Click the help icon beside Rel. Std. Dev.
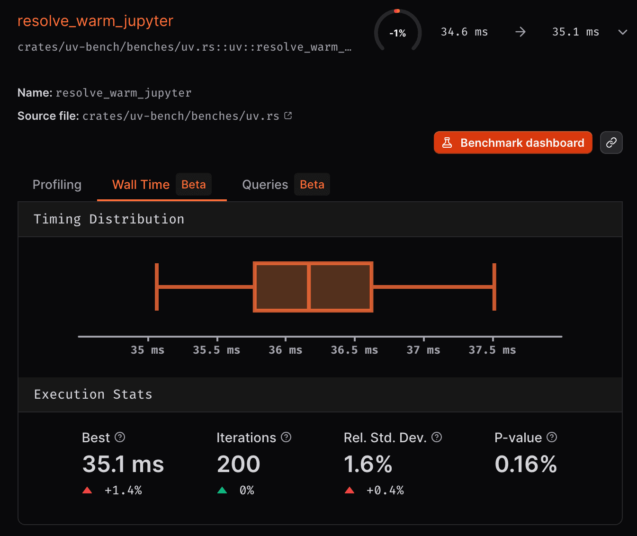 tap(436, 438)
